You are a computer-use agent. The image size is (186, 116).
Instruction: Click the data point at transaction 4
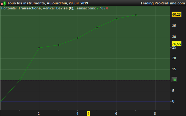tap(78, 38)
